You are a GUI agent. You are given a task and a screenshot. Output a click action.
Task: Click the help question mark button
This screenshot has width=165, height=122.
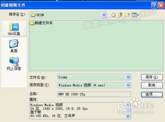[x=154, y=5]
